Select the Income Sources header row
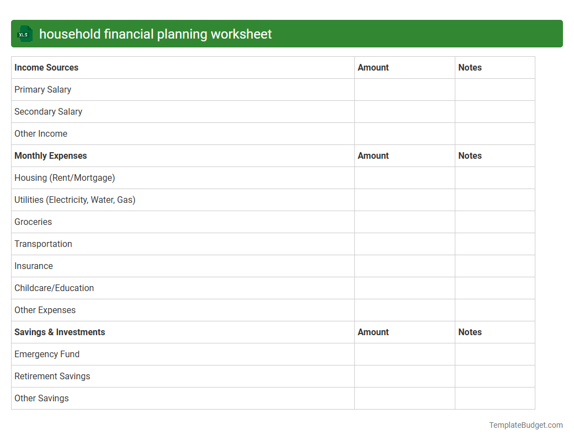Viewport: 574px width, 441px height. [46, 67]
